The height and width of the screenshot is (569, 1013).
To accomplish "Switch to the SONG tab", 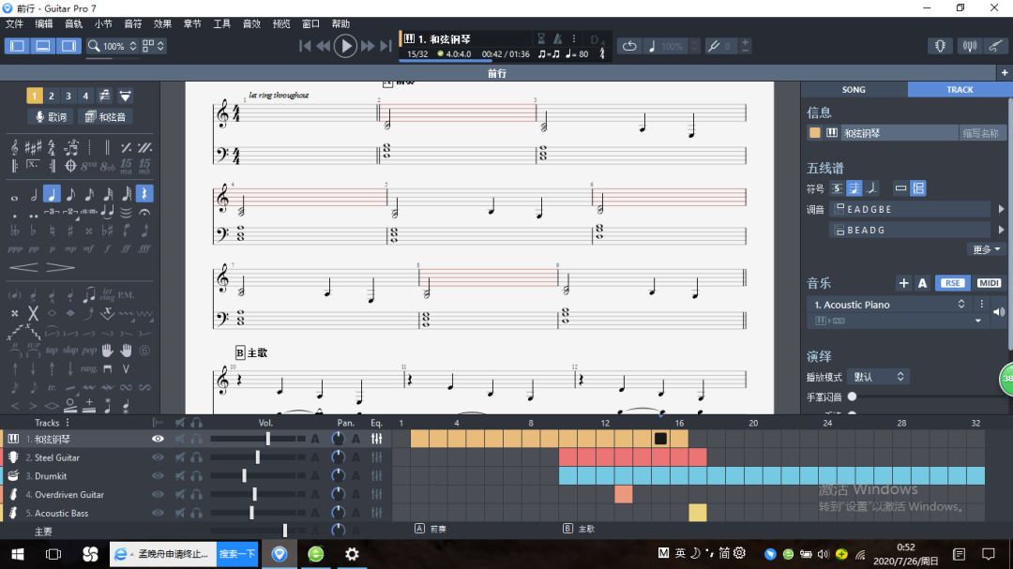I will pos(854,90).
